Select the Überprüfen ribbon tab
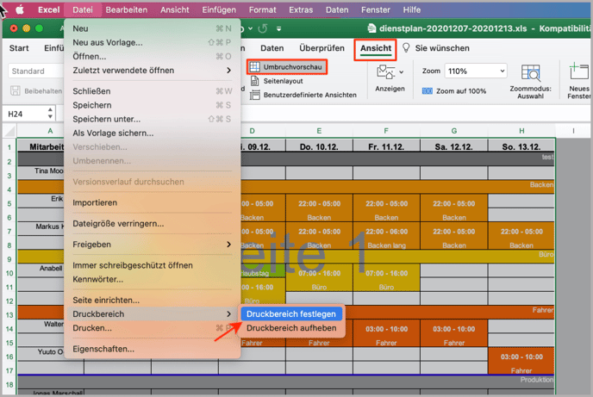 click(x=321, y=48)
